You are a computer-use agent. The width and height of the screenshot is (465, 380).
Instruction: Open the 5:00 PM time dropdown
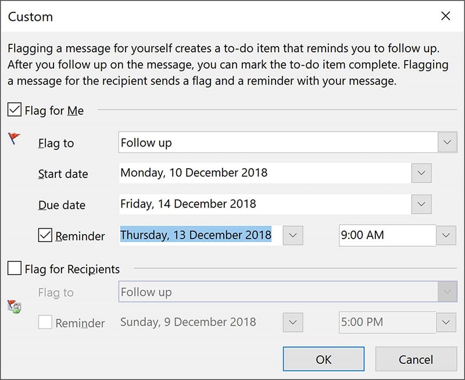(446, 322)
